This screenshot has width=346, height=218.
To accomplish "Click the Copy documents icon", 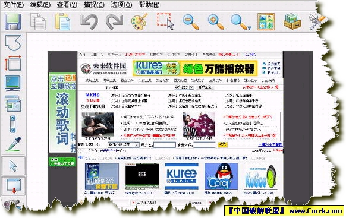I will 37,21.
